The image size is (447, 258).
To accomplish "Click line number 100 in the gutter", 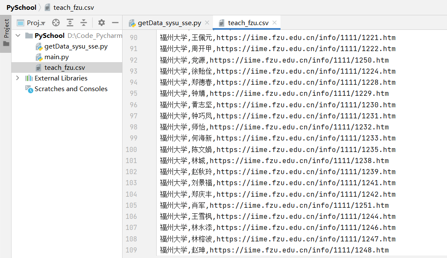I will pos(131,149).
